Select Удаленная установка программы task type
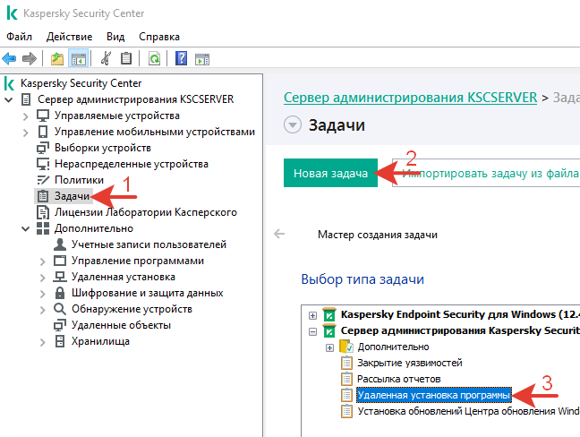Screen dimensions: 580x437 (434, 395)
